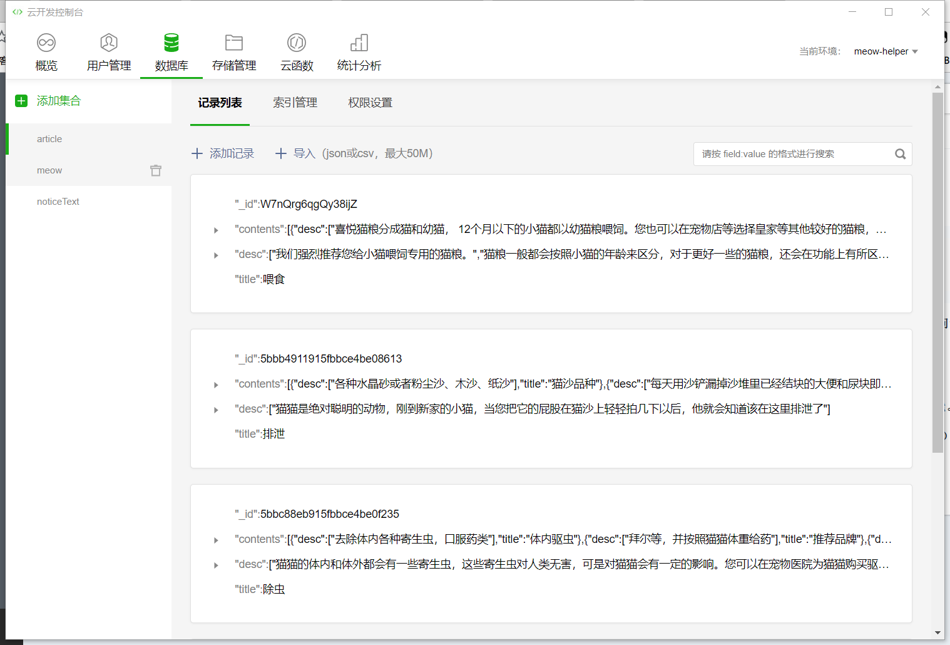Viewport: 950px width, 645px height.
Task: Click the 数据库 label text
Action: coord(171,66)
